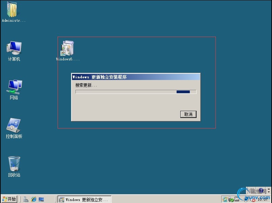Open the 开始 Start menu

(9, 199)
